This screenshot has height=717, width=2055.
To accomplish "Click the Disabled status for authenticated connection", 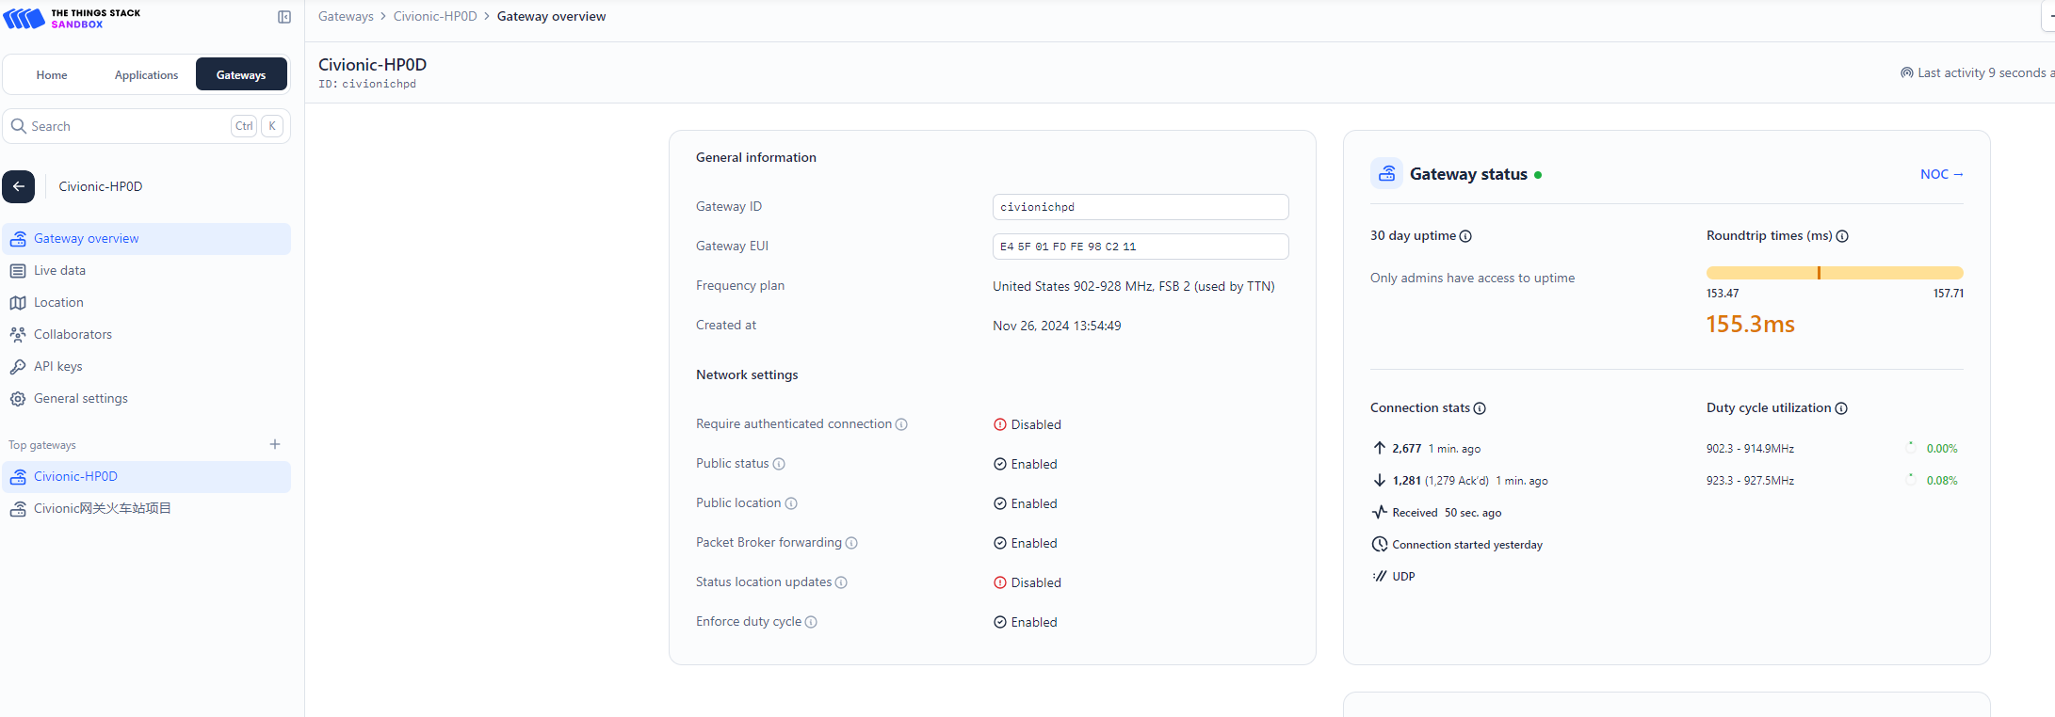I will click(1027, 424).
